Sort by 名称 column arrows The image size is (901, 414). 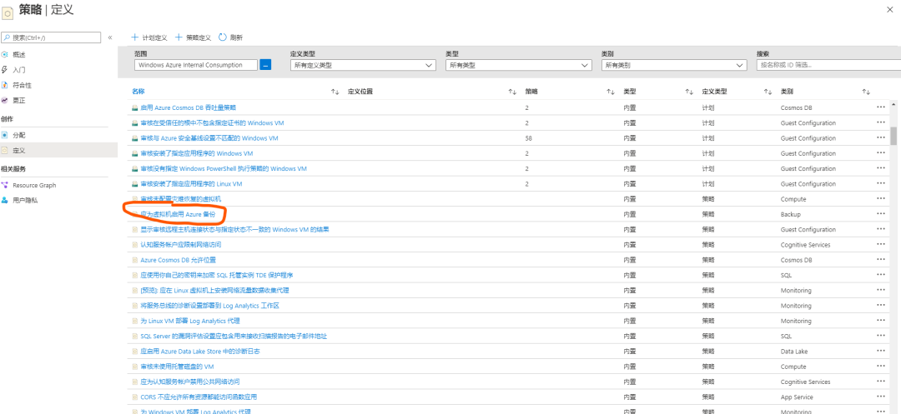335,92
